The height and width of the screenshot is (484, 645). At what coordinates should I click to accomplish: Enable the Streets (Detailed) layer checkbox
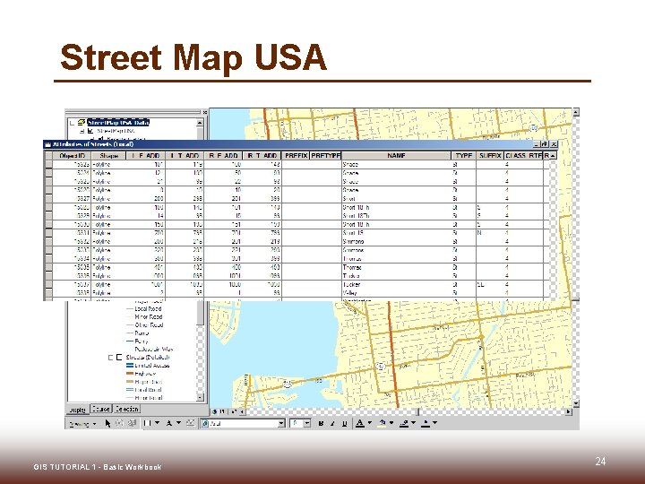coord(119,358)
